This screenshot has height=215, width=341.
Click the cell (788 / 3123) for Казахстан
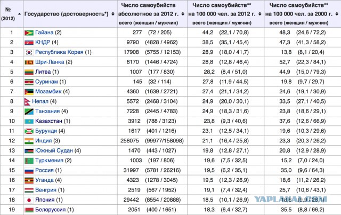click(x=161, y=121)
